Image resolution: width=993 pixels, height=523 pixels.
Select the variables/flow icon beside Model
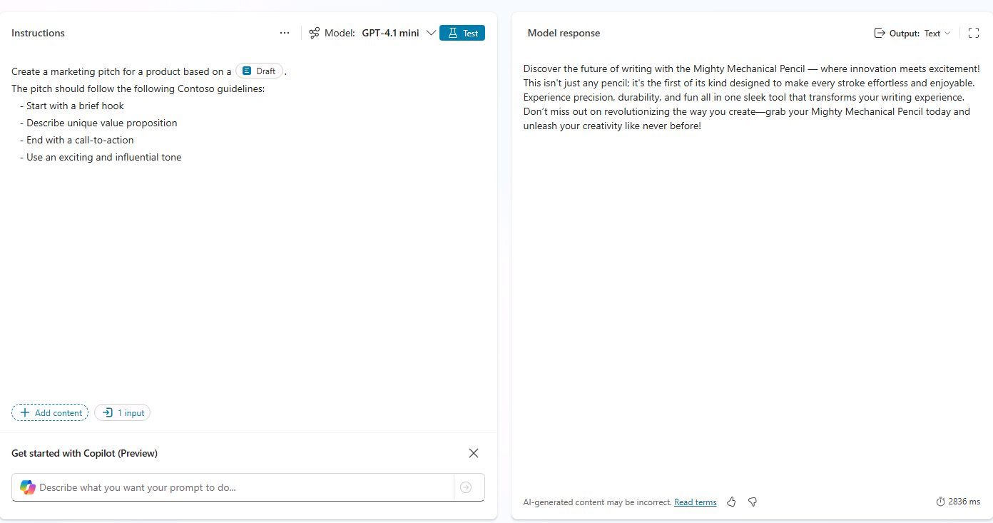point(314,33)
